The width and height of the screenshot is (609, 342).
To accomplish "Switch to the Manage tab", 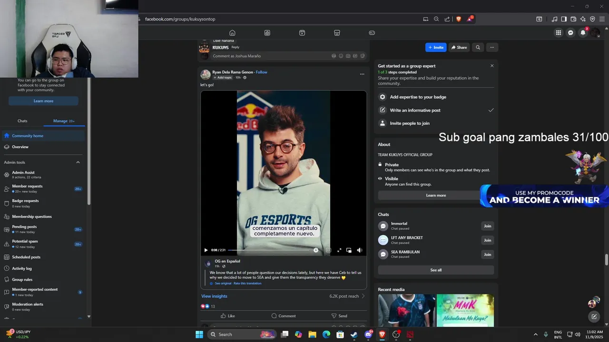I will [64, 121].
